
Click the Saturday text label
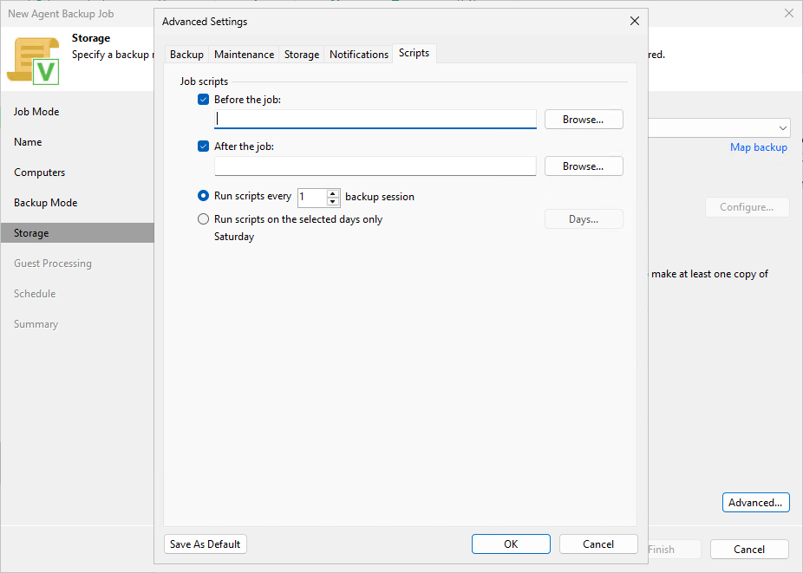pos(234,237)
